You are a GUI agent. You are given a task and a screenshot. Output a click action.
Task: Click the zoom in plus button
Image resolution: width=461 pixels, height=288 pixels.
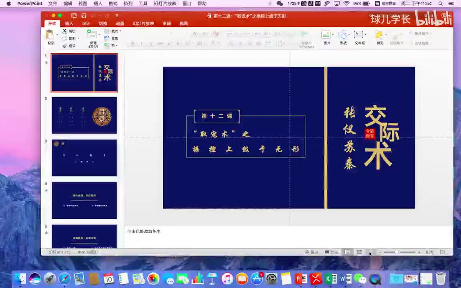tap(419, 252)
